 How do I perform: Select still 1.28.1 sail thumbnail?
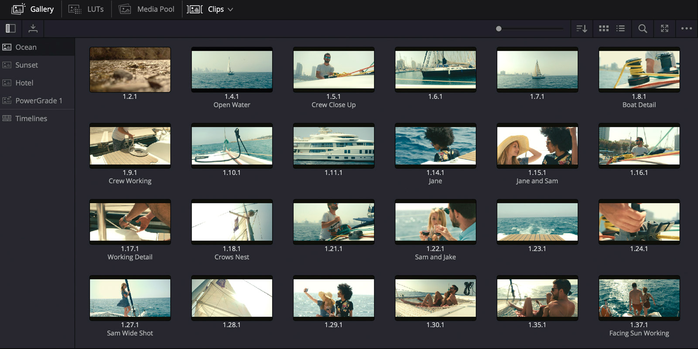(x=232, y=298)
